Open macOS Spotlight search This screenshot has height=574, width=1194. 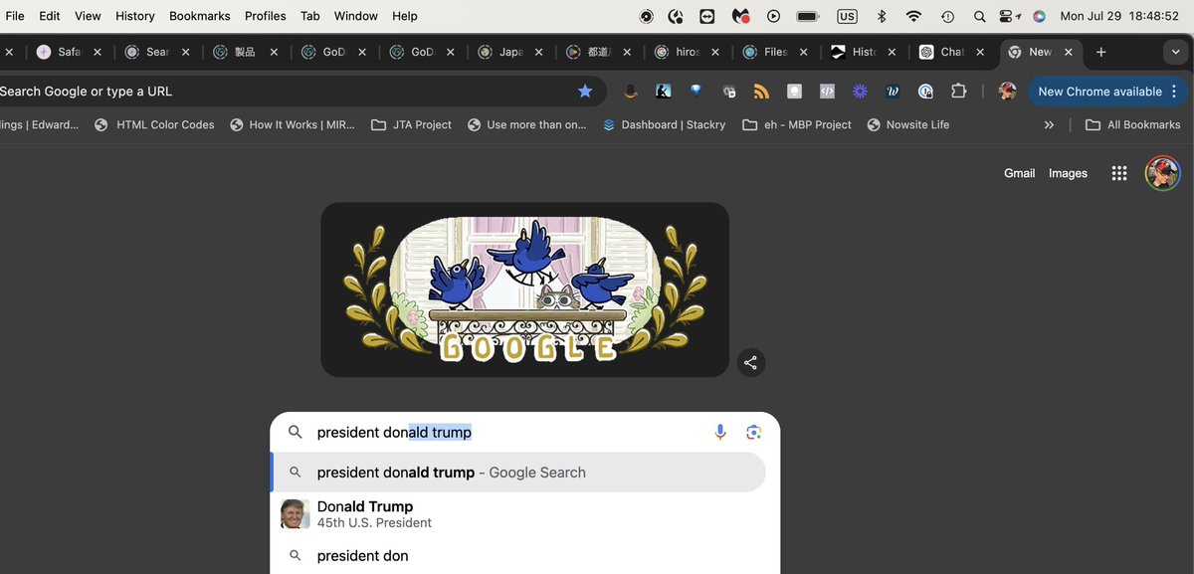(979, 16)
